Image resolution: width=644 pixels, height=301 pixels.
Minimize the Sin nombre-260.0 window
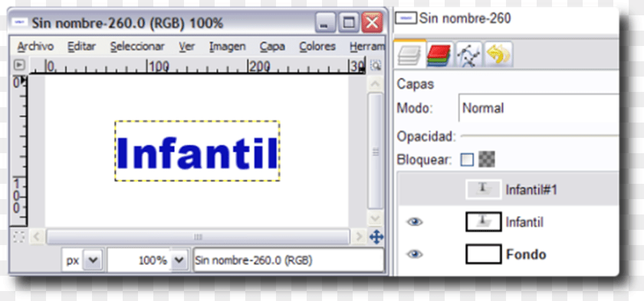coord(325,22)
